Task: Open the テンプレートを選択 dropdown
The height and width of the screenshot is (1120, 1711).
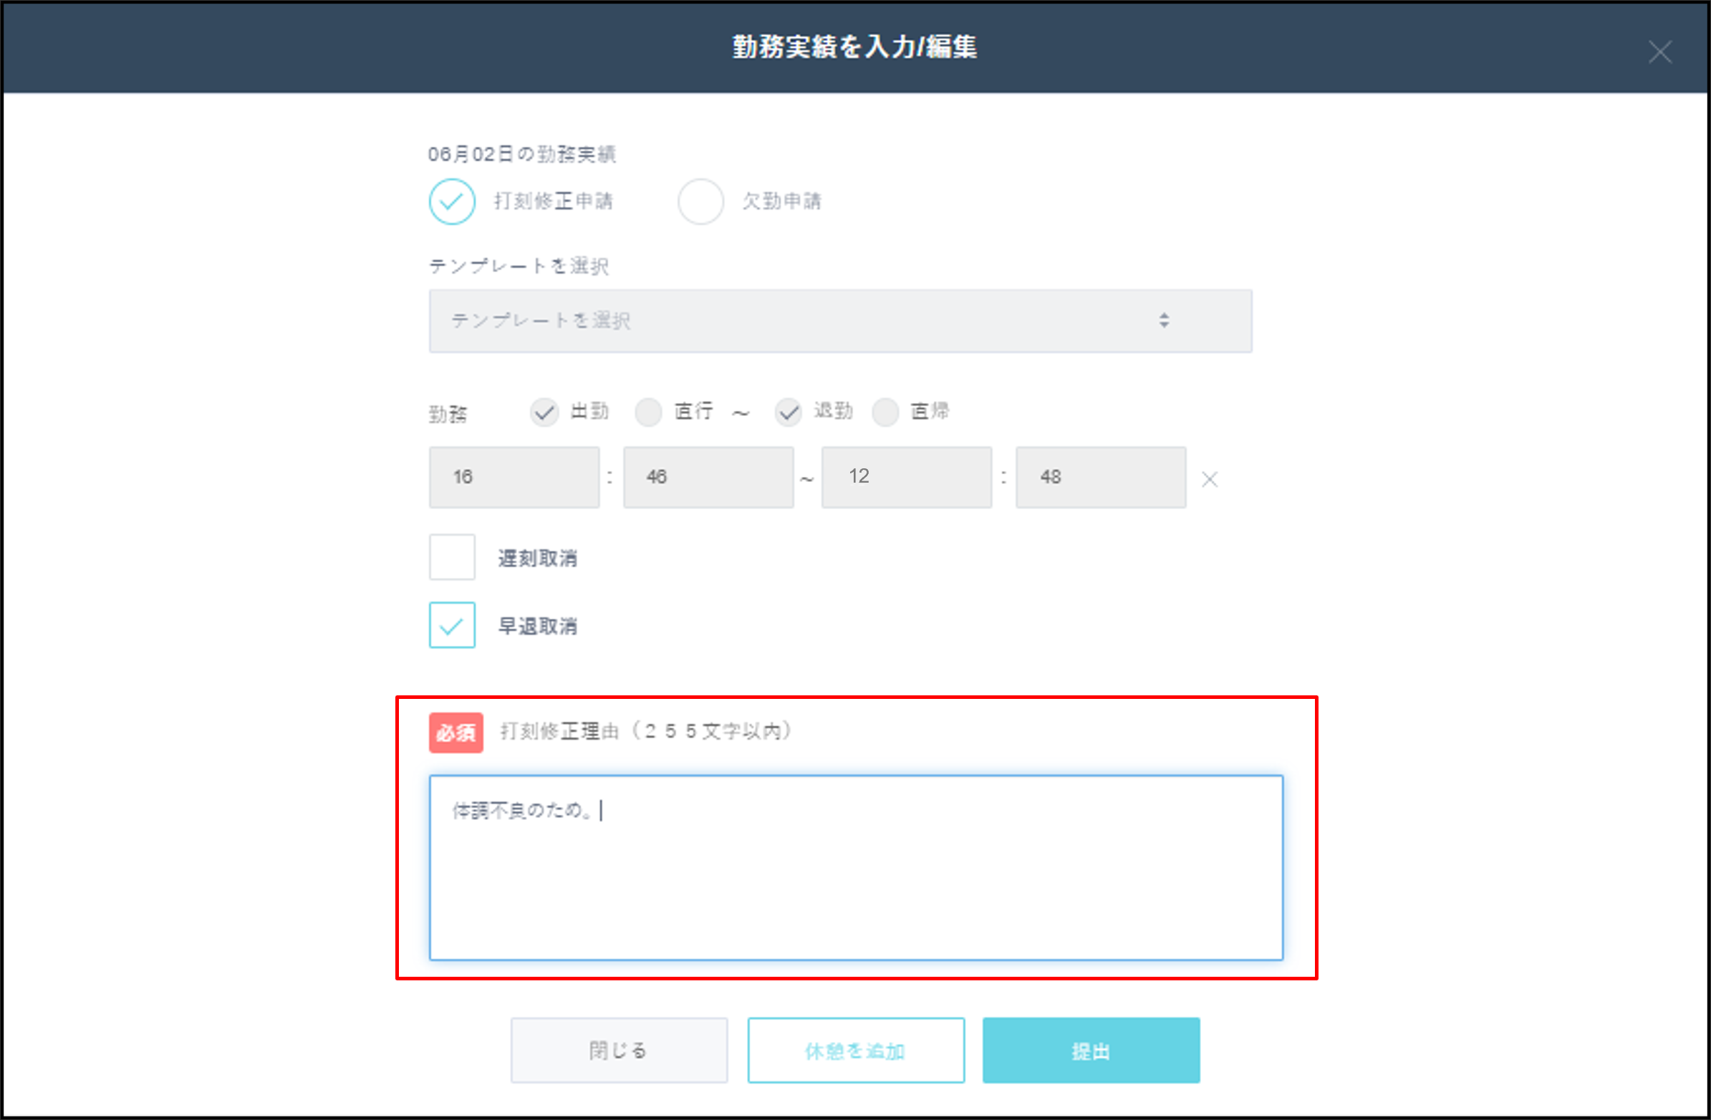Action: 839,322
